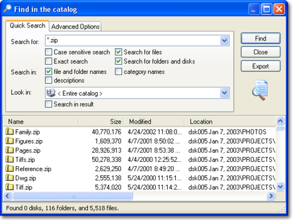The height and width of the screenshot is (220, 293).
Task: Select the Pages.zip file icon
Action: (x=9, y=150)
